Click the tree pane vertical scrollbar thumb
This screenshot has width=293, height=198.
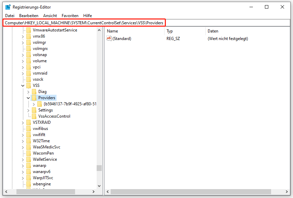(x=99, y=168)
